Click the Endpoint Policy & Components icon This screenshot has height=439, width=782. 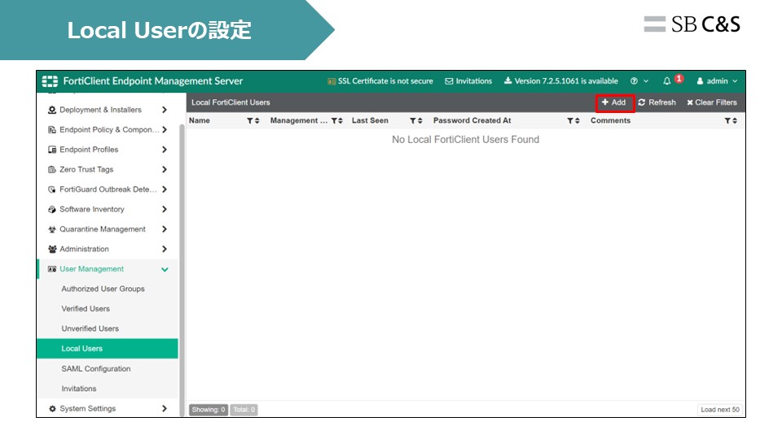point(52,130)
